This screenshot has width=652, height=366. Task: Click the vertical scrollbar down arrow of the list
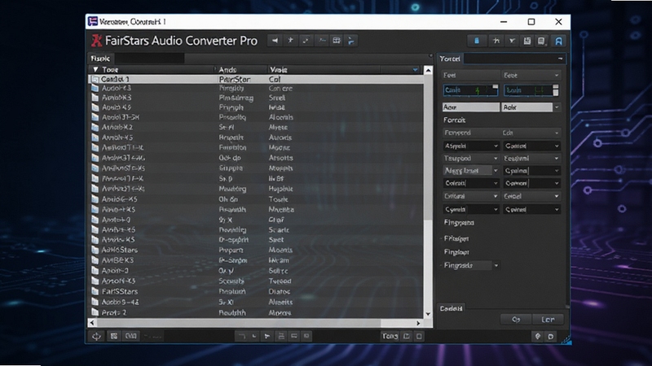[428, 314]
